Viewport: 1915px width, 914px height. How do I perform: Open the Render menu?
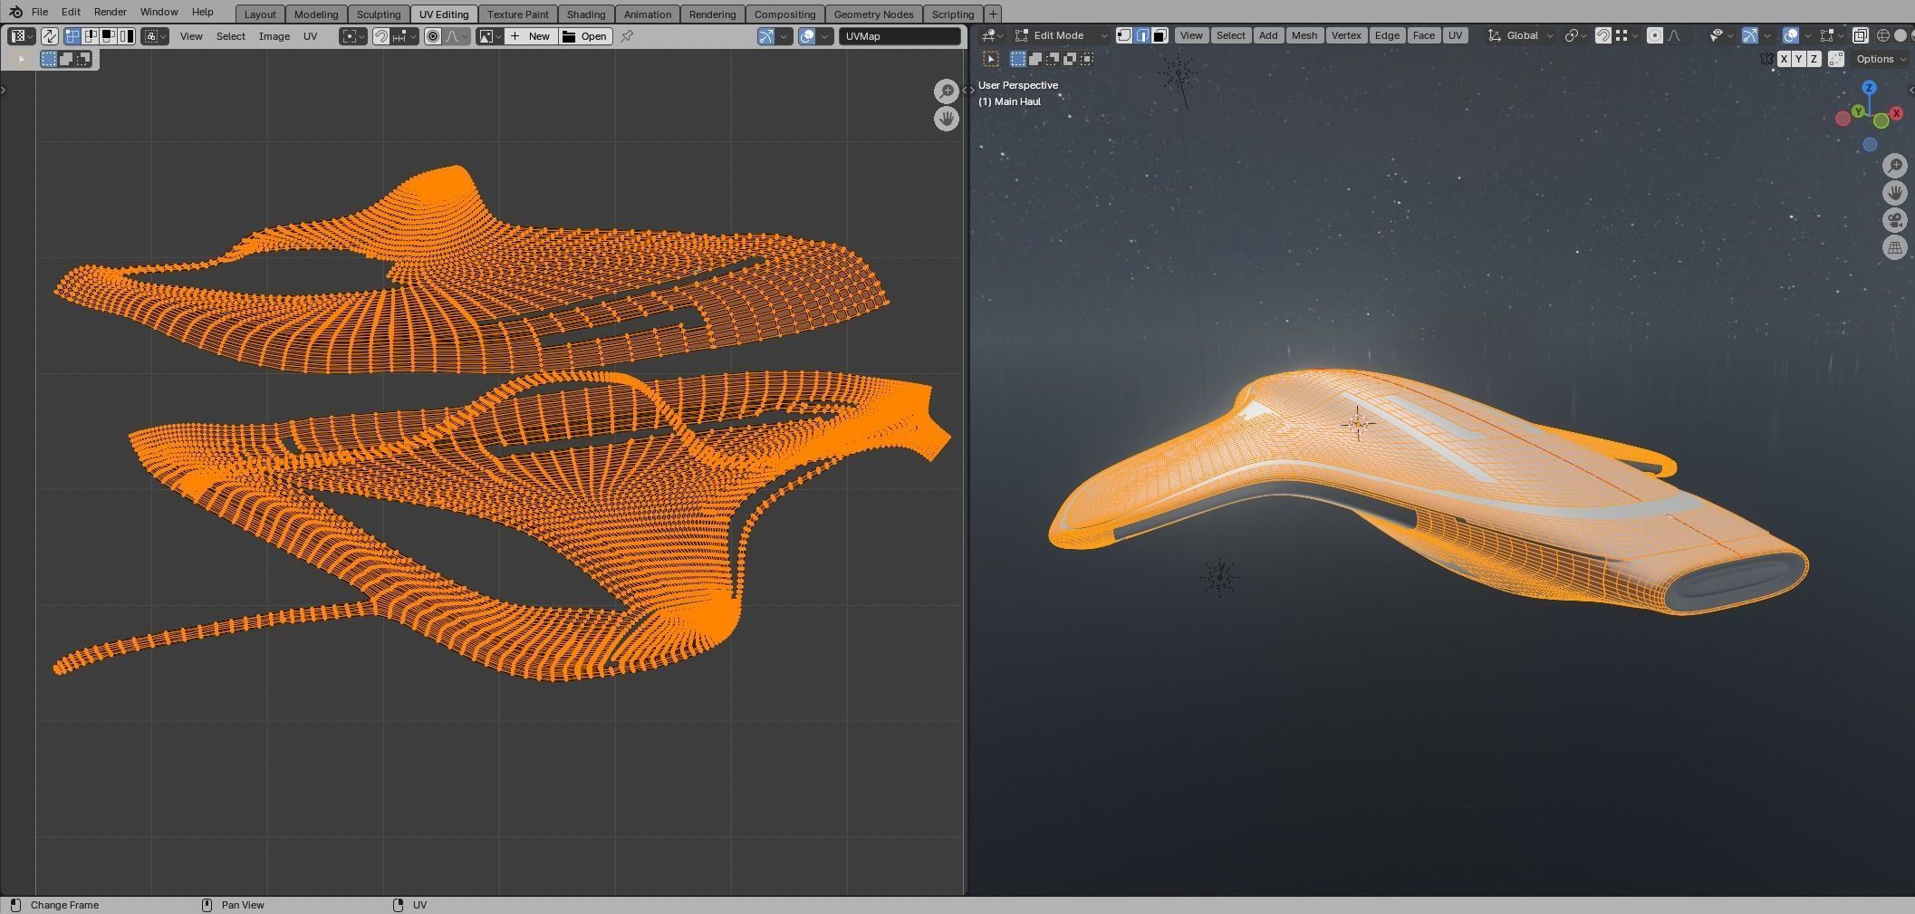[x=110, y=12]
